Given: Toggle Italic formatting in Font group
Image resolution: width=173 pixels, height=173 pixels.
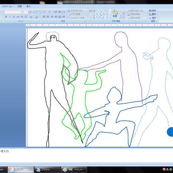Looking at the screenshot, I should click(x=10, y=17).
